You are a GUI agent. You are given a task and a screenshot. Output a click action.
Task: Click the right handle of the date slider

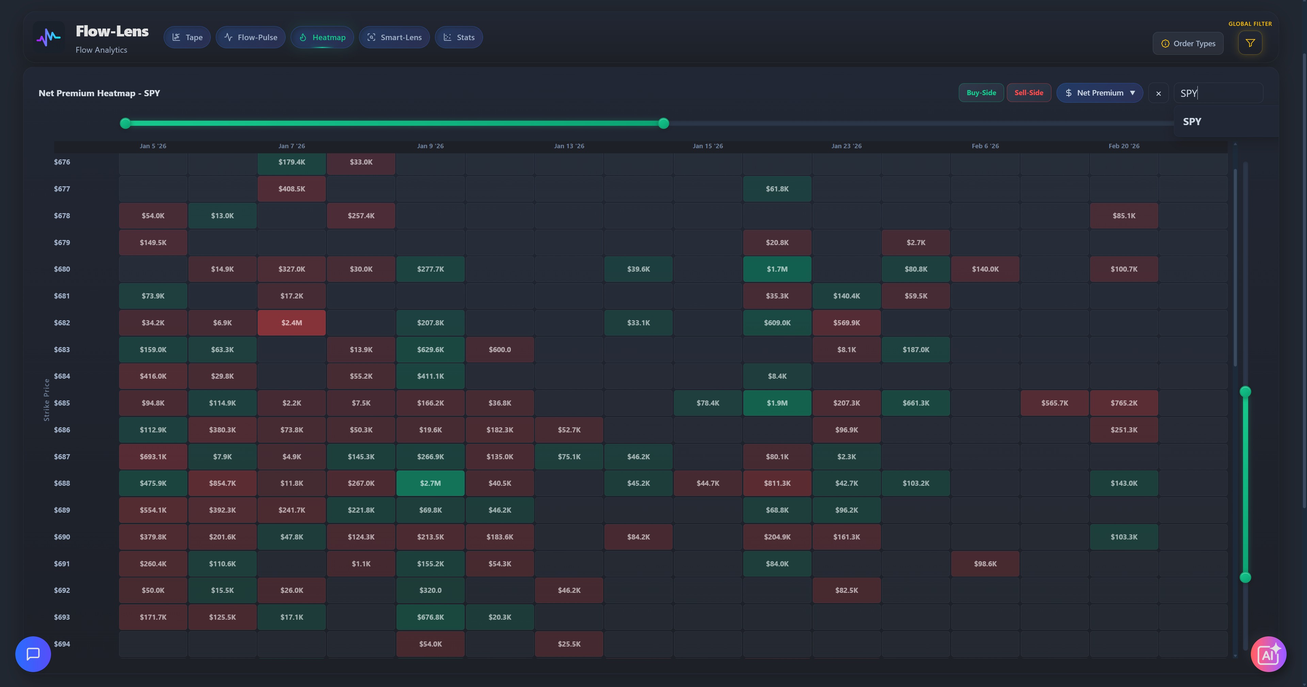(x=663, y=123)
